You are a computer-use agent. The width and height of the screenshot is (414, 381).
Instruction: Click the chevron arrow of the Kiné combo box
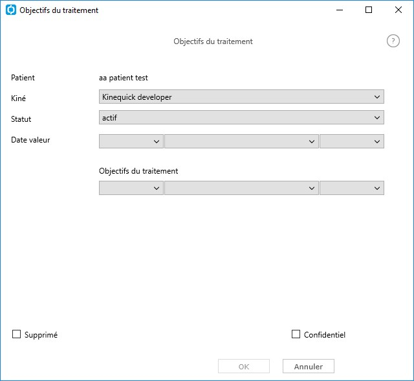377,97
